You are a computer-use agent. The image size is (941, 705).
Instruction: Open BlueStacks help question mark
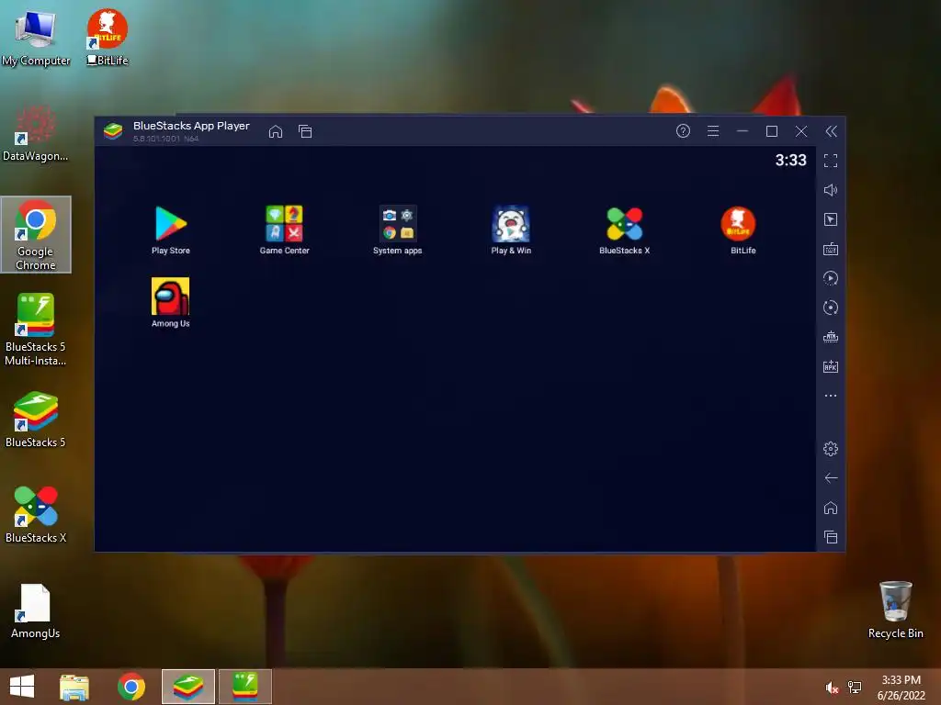click(683, 130)
